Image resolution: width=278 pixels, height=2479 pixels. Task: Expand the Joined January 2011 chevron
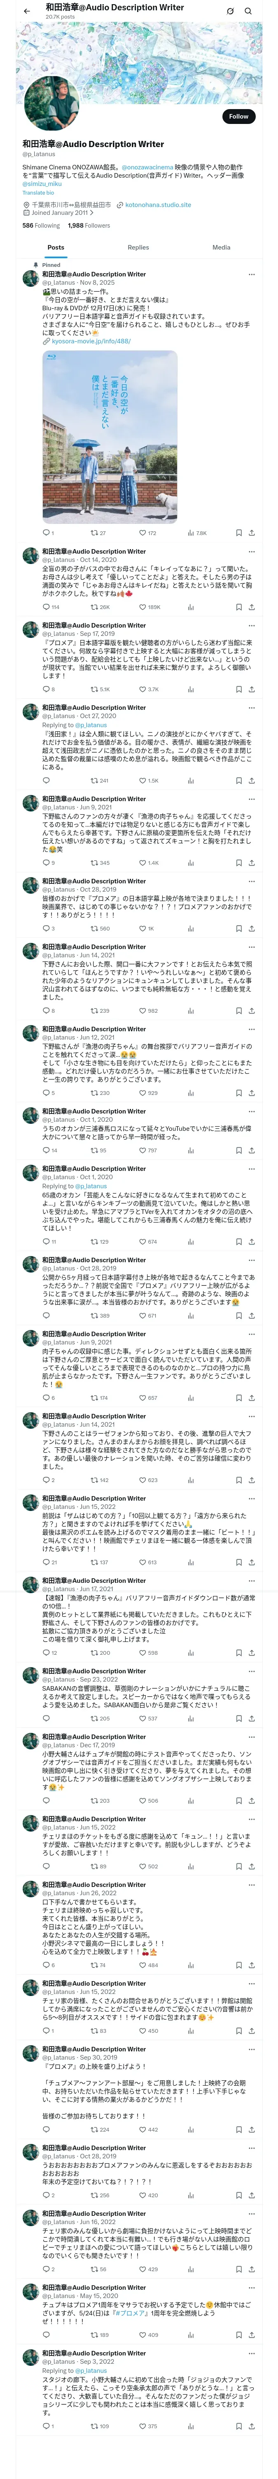coord(92,213)
